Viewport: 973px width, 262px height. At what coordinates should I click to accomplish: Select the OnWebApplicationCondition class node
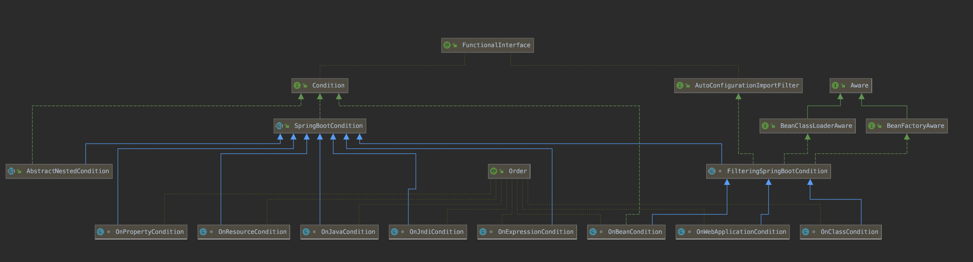[732, 232]
